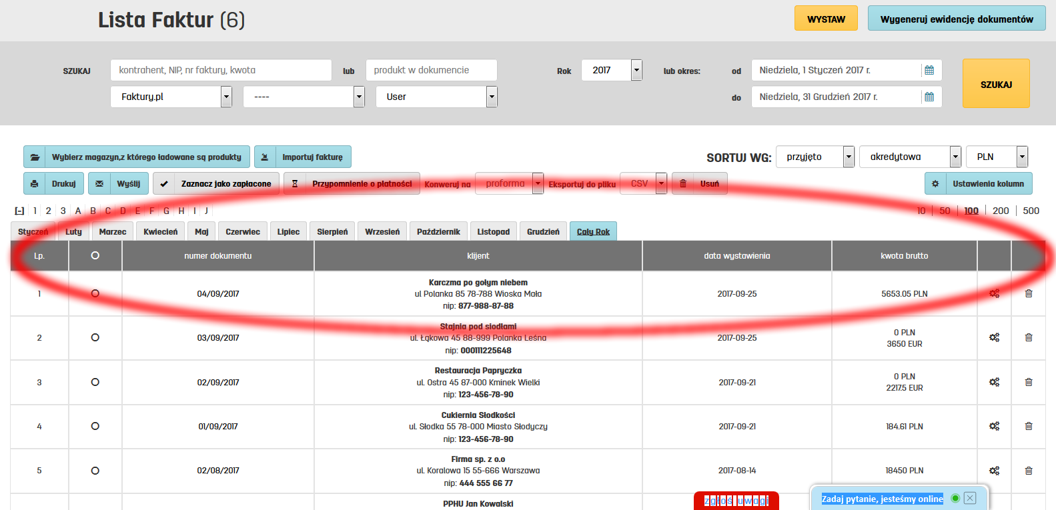Click Wygeneruj ewidencję dokumentów button
Image resolution: width=1056 pixels, height=510 pixels.
[956, 19]
